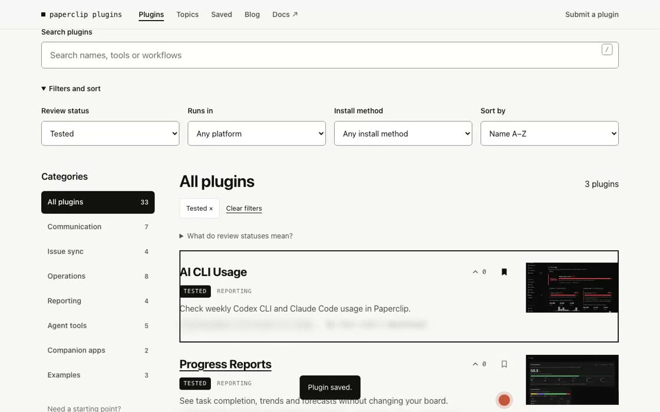Viewport: 660px width, 412px height.
Task: Click Submit a plugin link
Action: pyautogui.click(x=592, y=14)
